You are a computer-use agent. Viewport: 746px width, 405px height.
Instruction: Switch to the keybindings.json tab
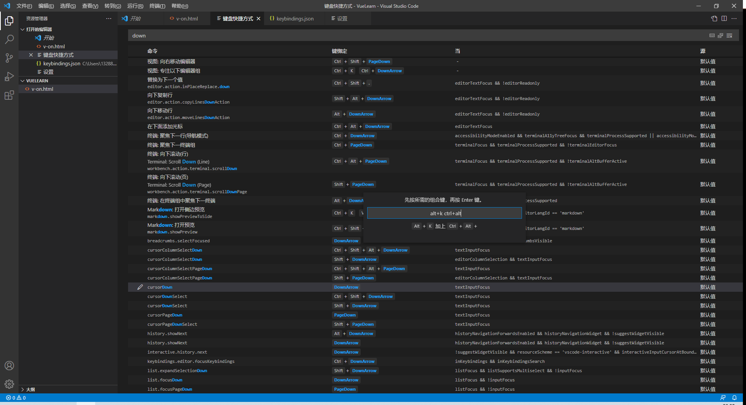(294, 18)
